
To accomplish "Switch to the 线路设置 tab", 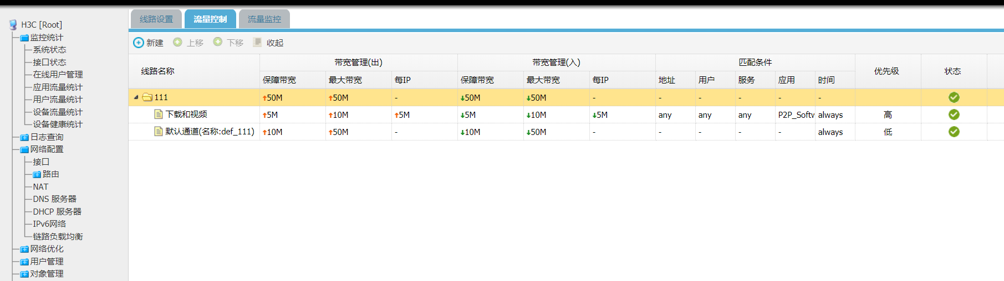I will pyautogui.click(x=156, y=19).
